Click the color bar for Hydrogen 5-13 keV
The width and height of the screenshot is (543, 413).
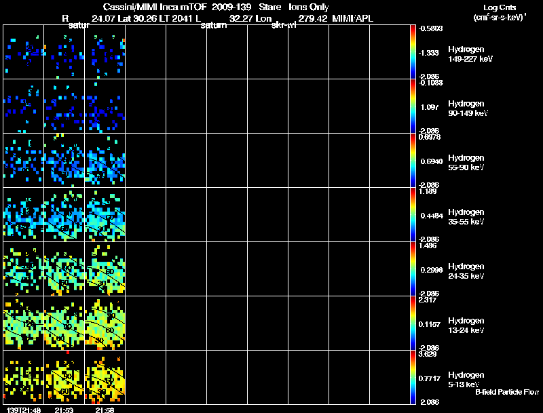(x=414, y=377)
